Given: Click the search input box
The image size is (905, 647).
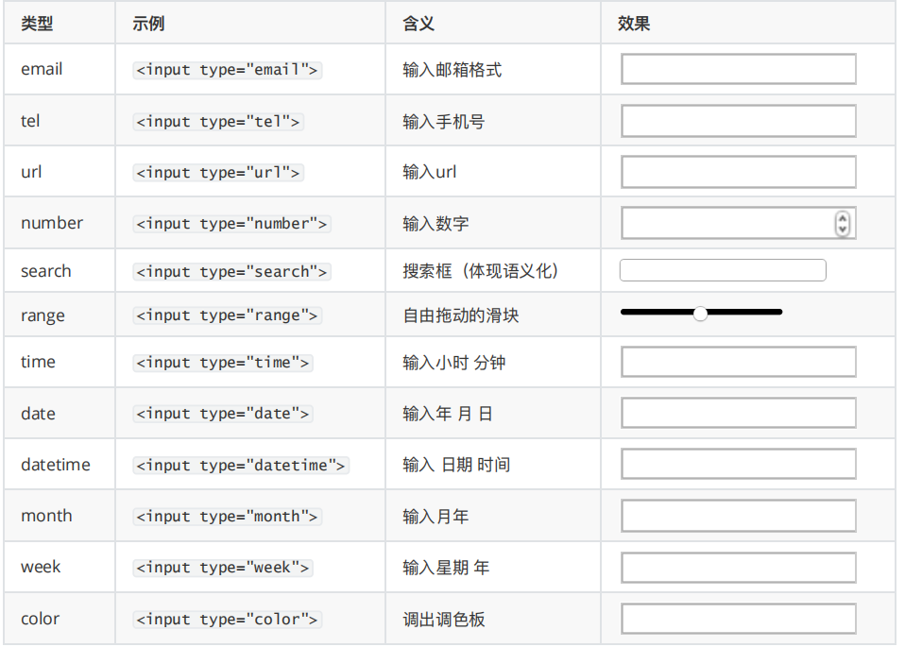Looking at the screenshot, I should click(723, 270).
